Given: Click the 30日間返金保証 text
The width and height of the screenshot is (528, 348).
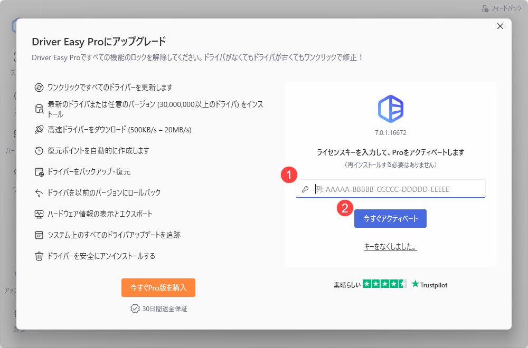Looking at the screenshot, I should [x=165, y=308].
